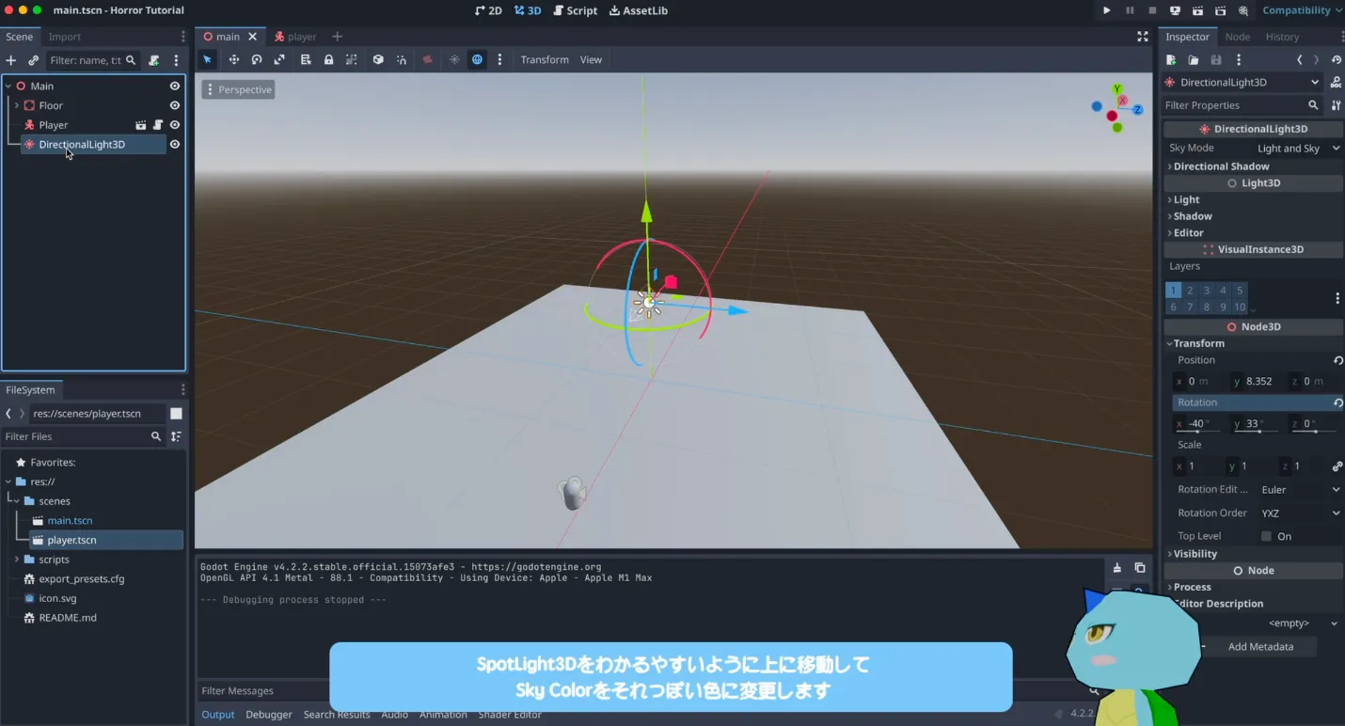Enable the Top Level checkbox

click(x=1266, y=536)
